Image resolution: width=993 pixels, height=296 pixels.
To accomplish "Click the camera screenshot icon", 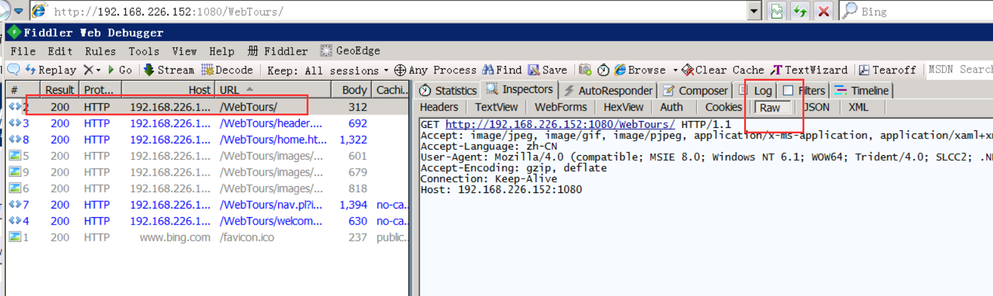I will [585, 70].
